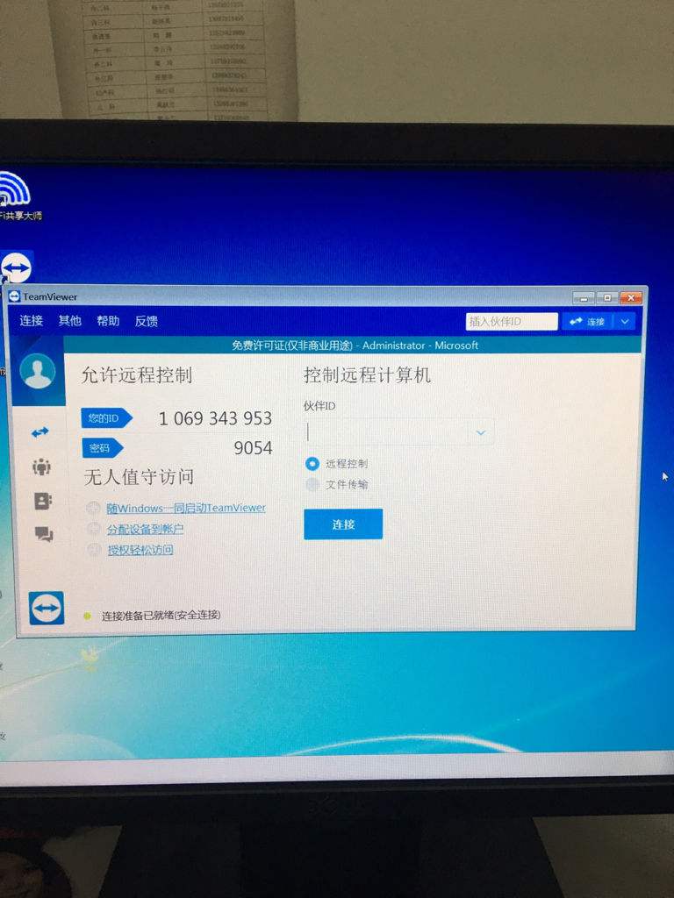Click the user profile avatar icon
674x898 pixels.
coord(37,371)
